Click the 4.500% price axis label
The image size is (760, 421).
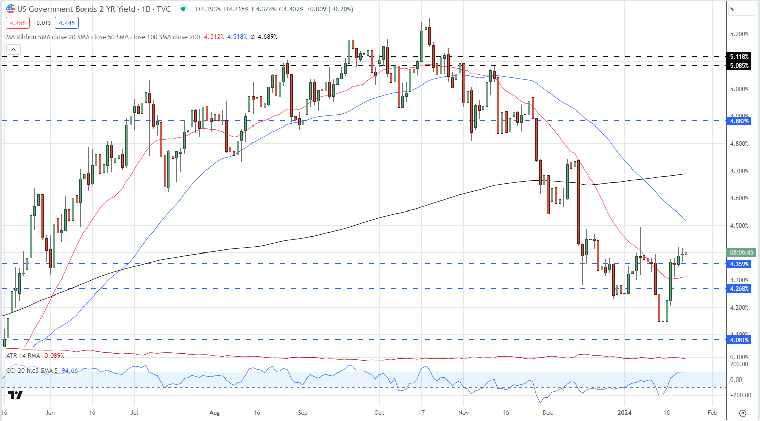(739, 226)
